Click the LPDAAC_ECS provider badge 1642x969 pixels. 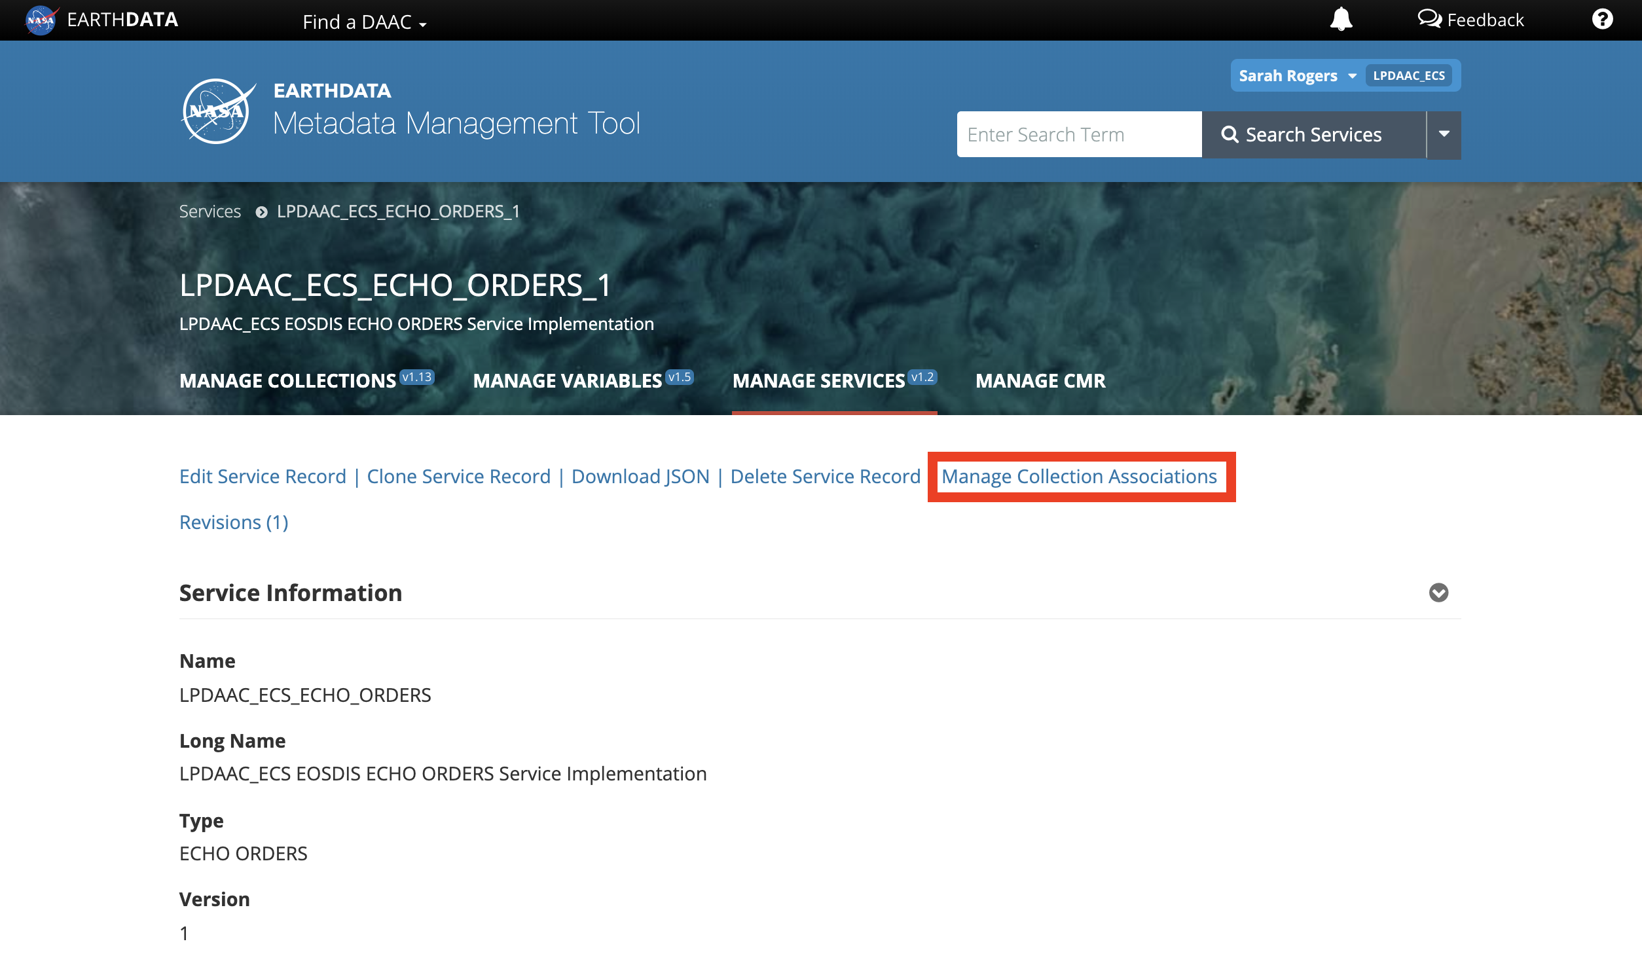pyautogui.click(x=1409, y=75)
